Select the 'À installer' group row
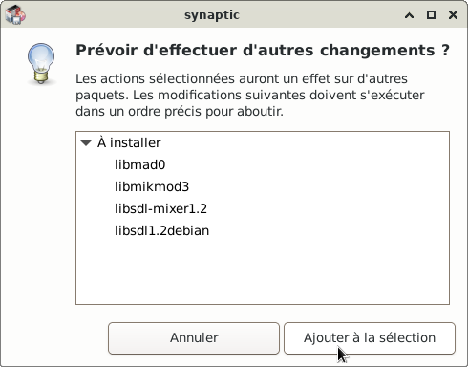Screen dimensions: 468x367 (x=263, y=142)
